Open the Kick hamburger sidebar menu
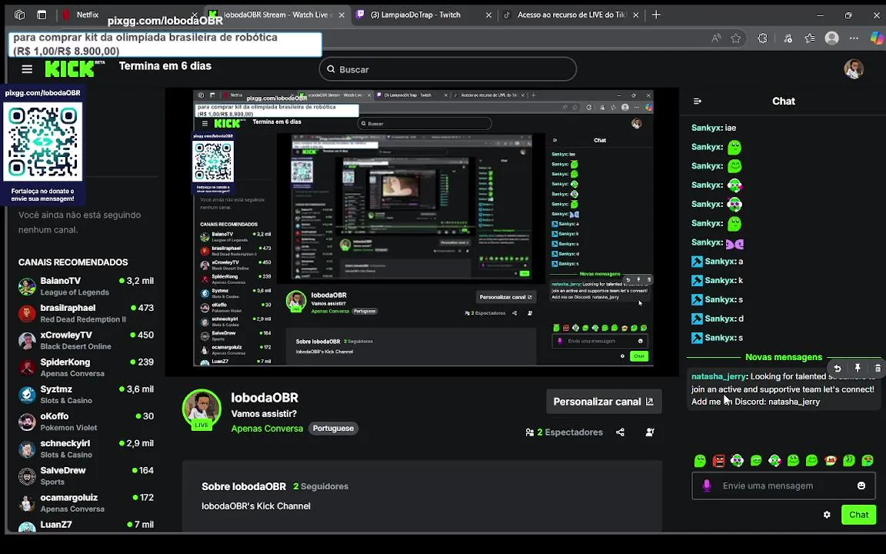Viewport: 886px width, 554px height. tap(27, 69)
